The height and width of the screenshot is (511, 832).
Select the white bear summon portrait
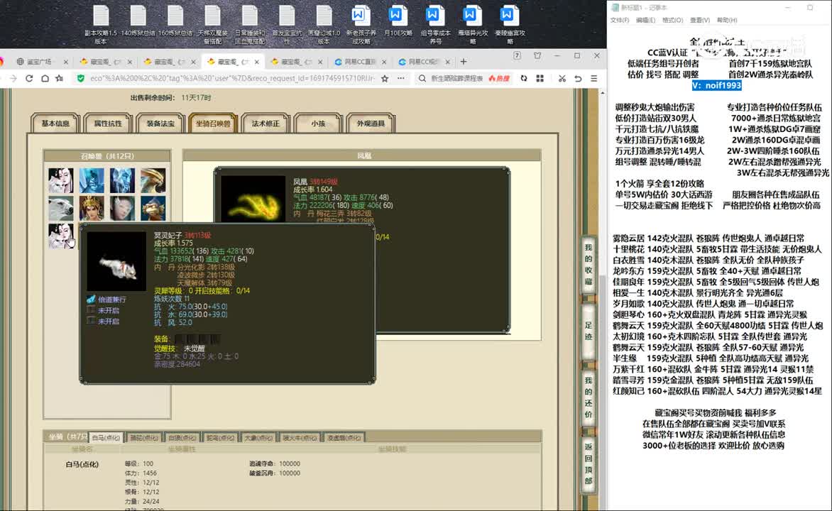(x=61, y=208)
